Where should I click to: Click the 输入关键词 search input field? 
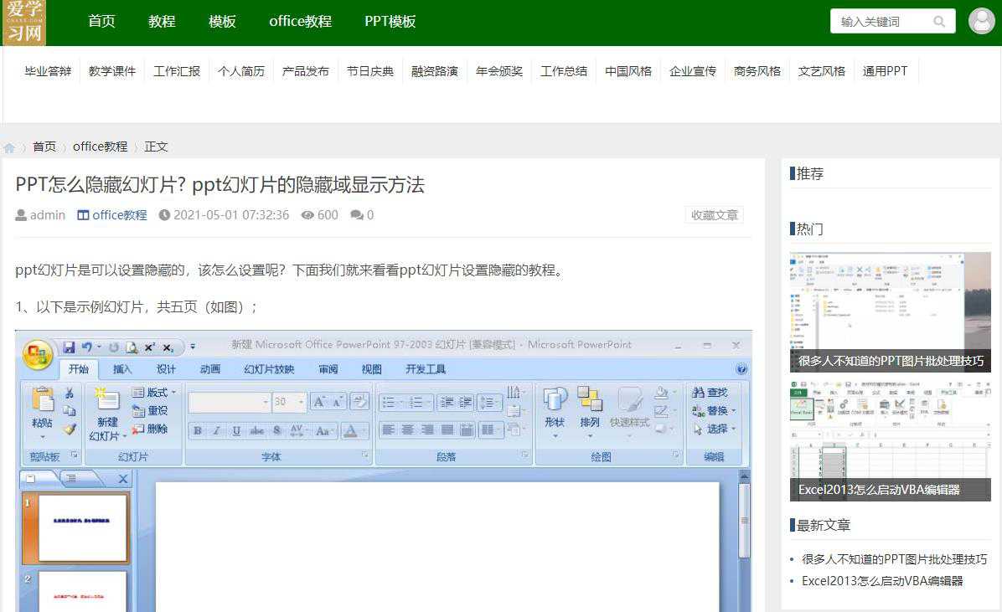click(880, 22)
